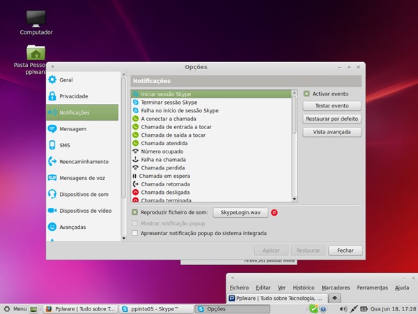This screenshot has height=314, width=418.
Task: Select 'Número ocupado' event
Action: (211, 151)
